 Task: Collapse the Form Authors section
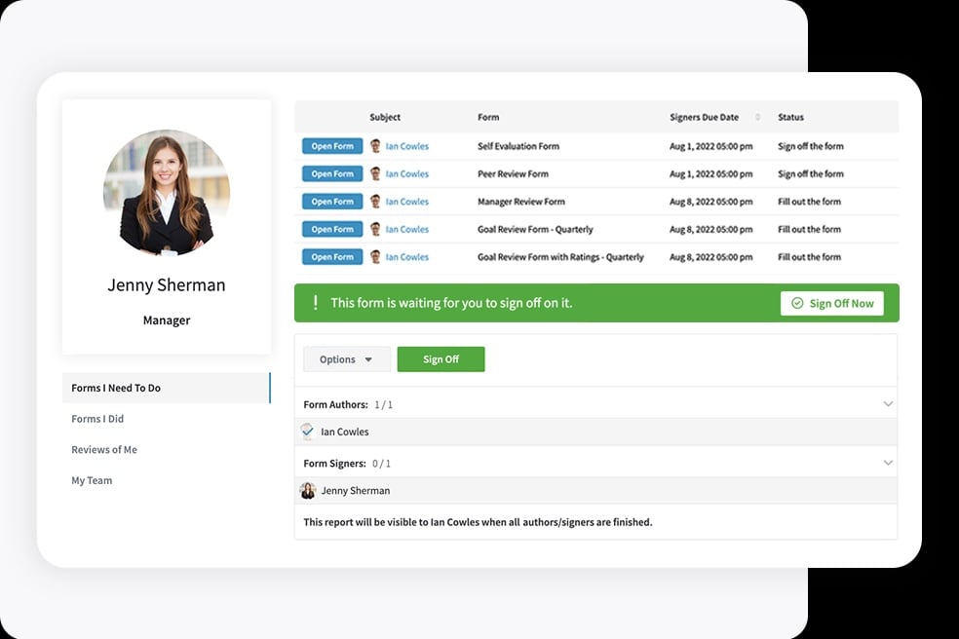(x=888, y=402)
